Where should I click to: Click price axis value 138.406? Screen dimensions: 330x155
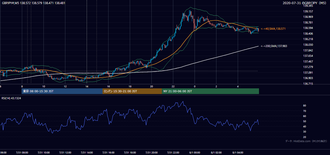[308, 34]
